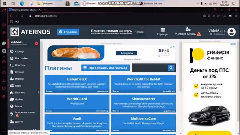Open the MultiverseCore plugin card
The width and height of the screenshot is (240, 135).
pos(143,123)
